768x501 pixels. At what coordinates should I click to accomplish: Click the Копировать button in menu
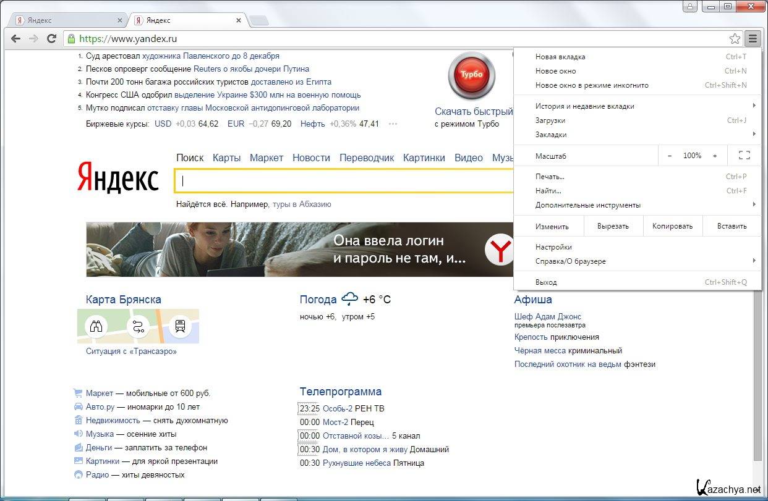(672, 226)
